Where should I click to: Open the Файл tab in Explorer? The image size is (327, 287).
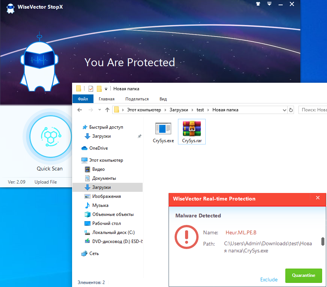tap(83, 99)
